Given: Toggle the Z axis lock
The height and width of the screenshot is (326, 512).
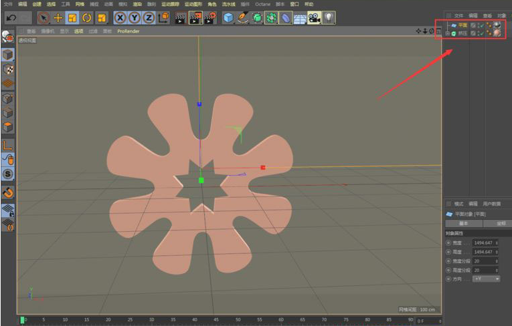Looking at the screenshot, I should [149, 18].
